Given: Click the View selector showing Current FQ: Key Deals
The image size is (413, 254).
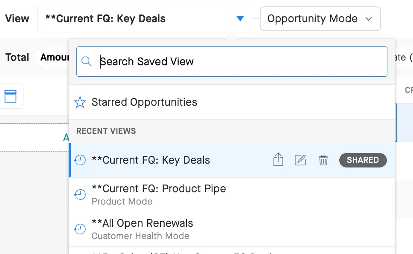Looking at the screenshot, I should click(x=133, y=19).
